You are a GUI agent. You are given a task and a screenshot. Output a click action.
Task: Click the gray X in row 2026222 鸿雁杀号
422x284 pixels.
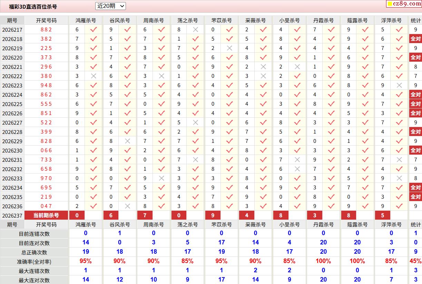94,76
